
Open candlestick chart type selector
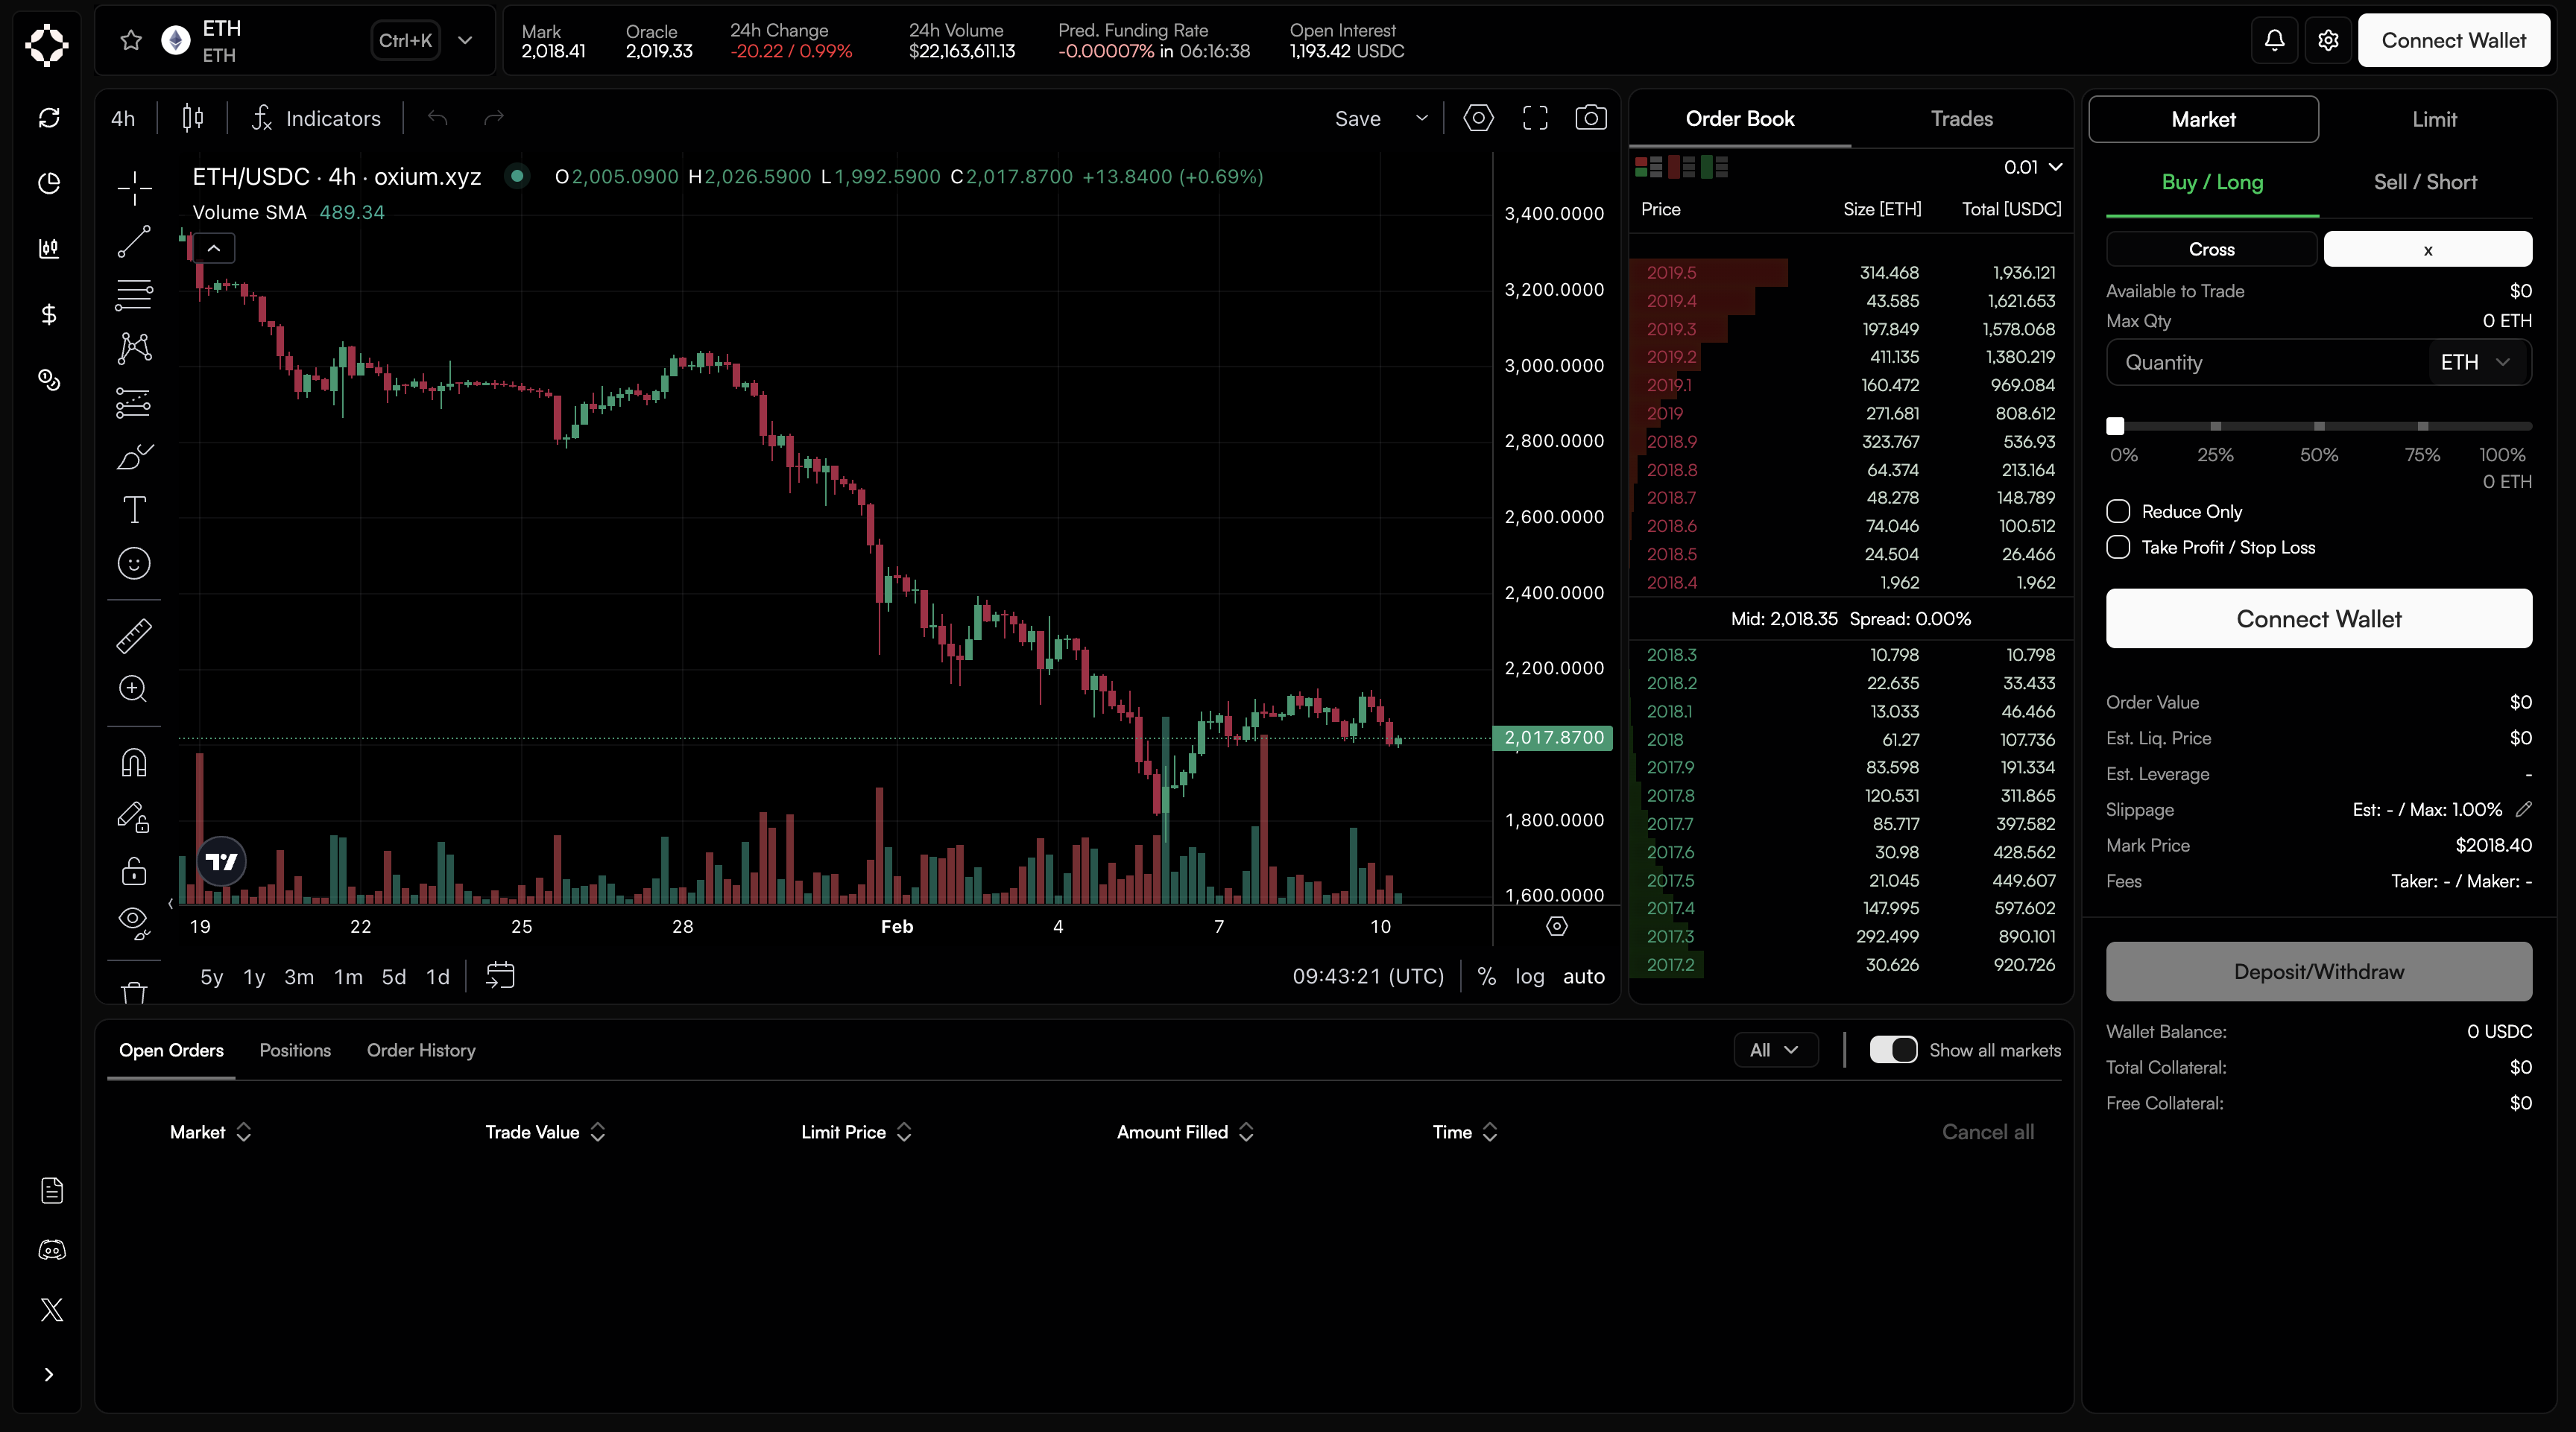(193, 118)
